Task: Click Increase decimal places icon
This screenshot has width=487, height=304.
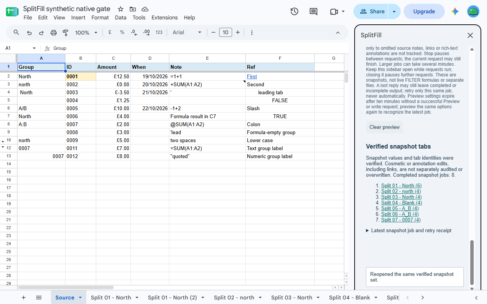Action: click(146, 33)
